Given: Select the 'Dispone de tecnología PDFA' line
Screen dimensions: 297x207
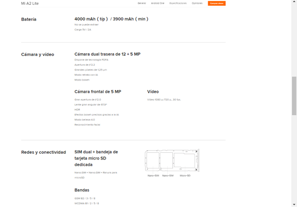Looking at the screenshot, I should (x=91, y=60).
